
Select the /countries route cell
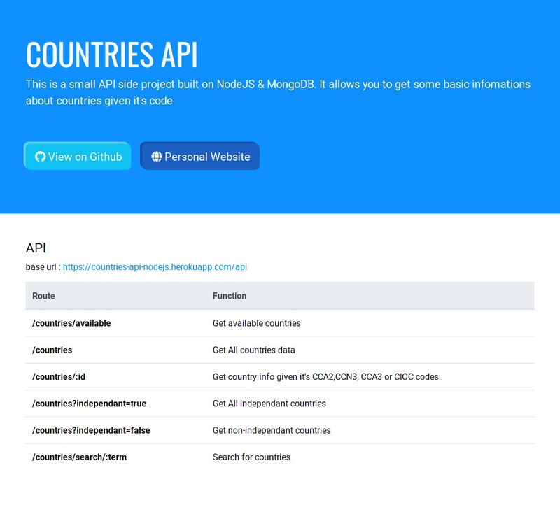click(x=115, y=350)
